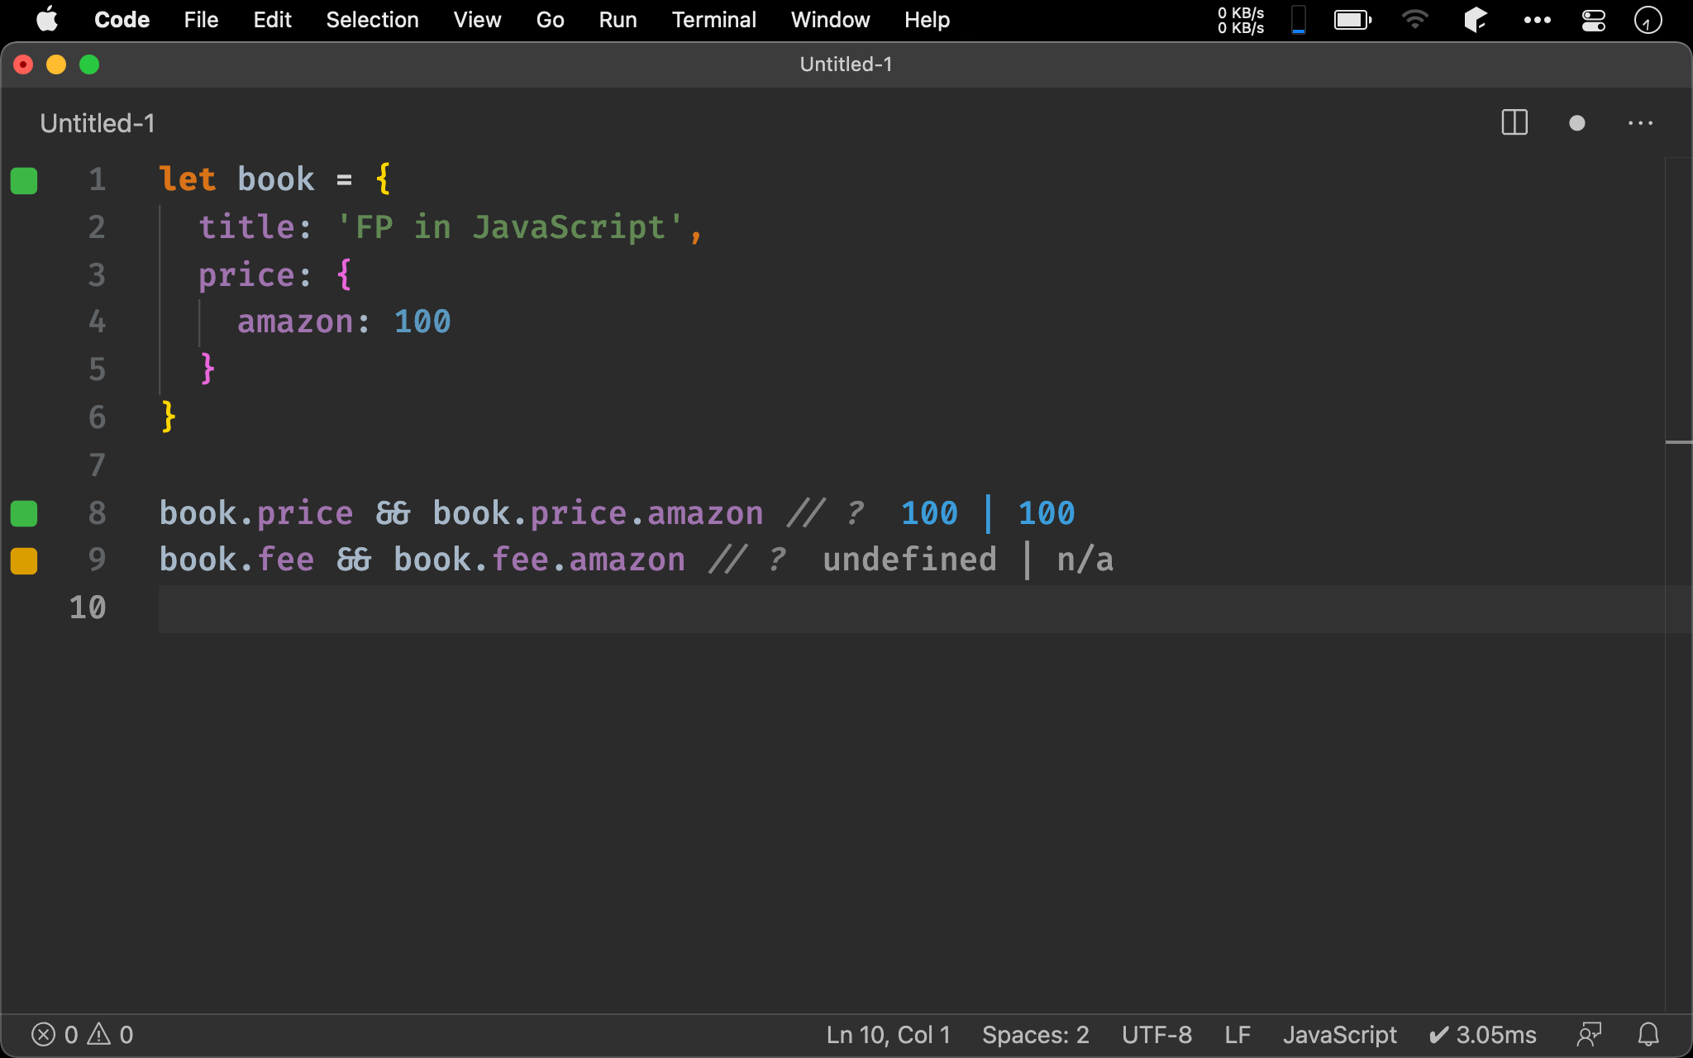Click the minimap scrollbar on the right edge
The width and height of the screenshot is (1693, 1058).
pyautogui.click(x=1678, y=443)
